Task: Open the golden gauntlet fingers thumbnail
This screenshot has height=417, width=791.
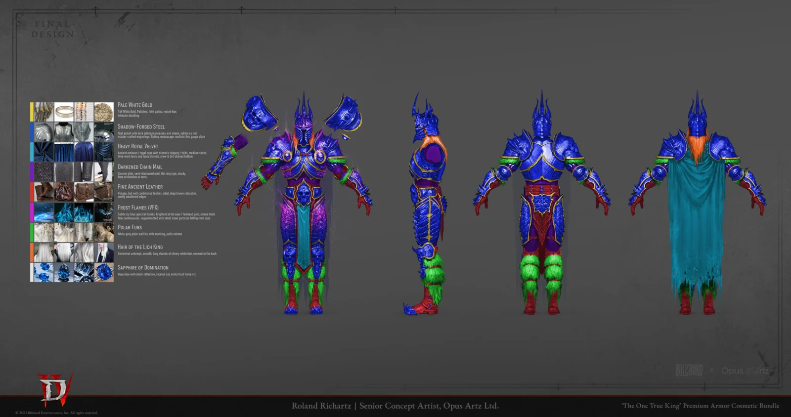Action: pos(44,112)
